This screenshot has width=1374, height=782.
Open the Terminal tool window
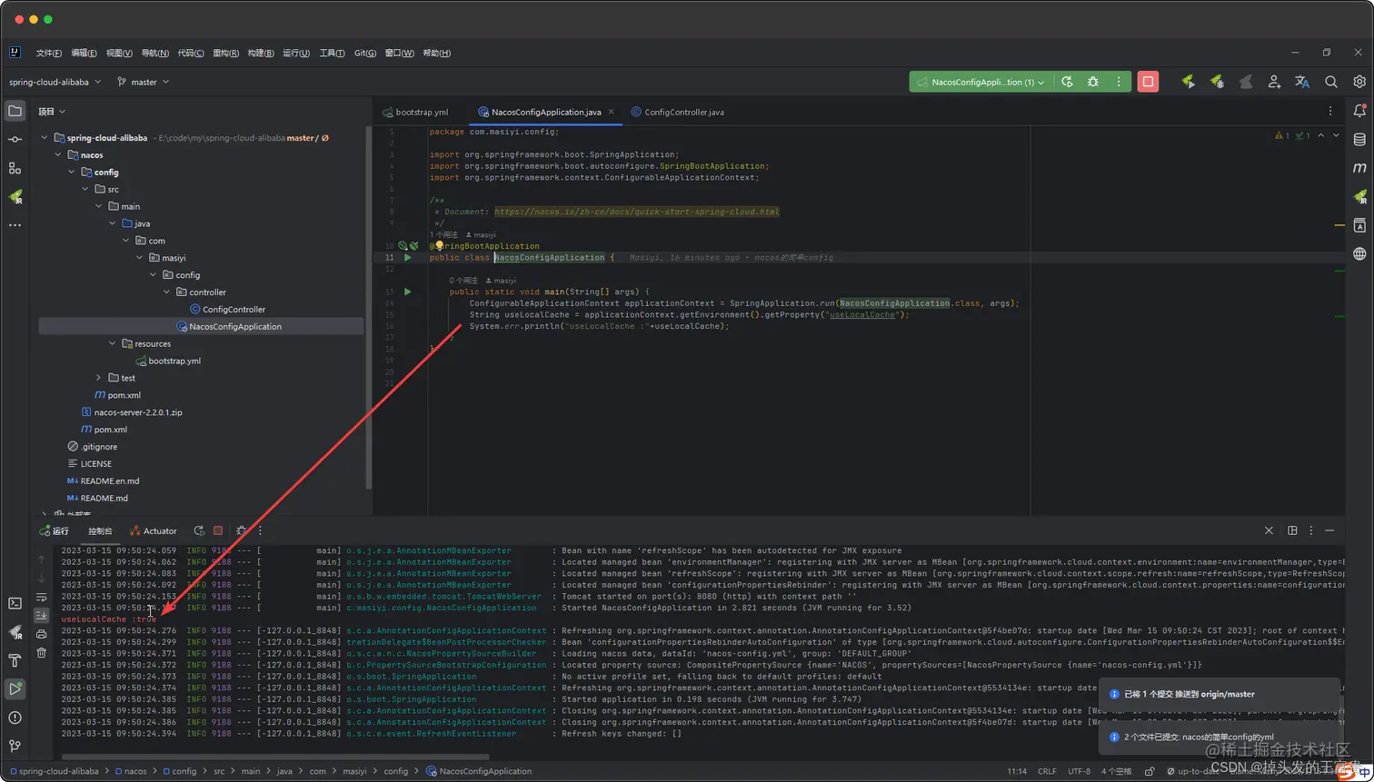pos(15,603)
